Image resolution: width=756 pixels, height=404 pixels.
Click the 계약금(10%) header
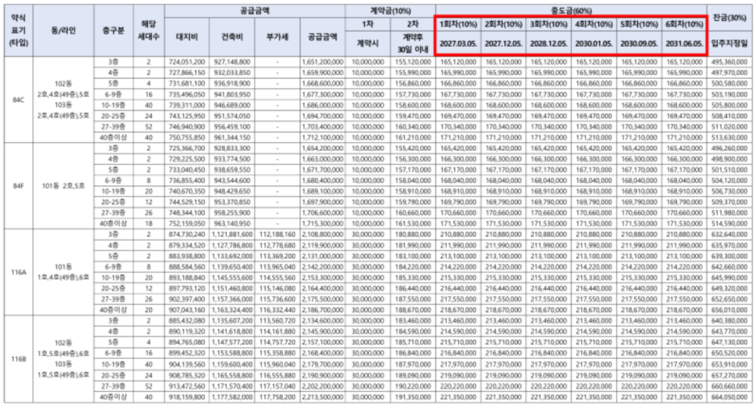(390, 10)
